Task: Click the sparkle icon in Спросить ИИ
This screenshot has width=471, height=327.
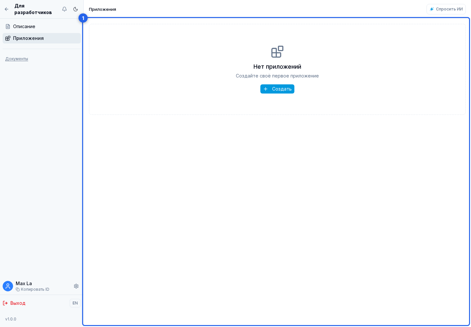Action: pos(432,9)
